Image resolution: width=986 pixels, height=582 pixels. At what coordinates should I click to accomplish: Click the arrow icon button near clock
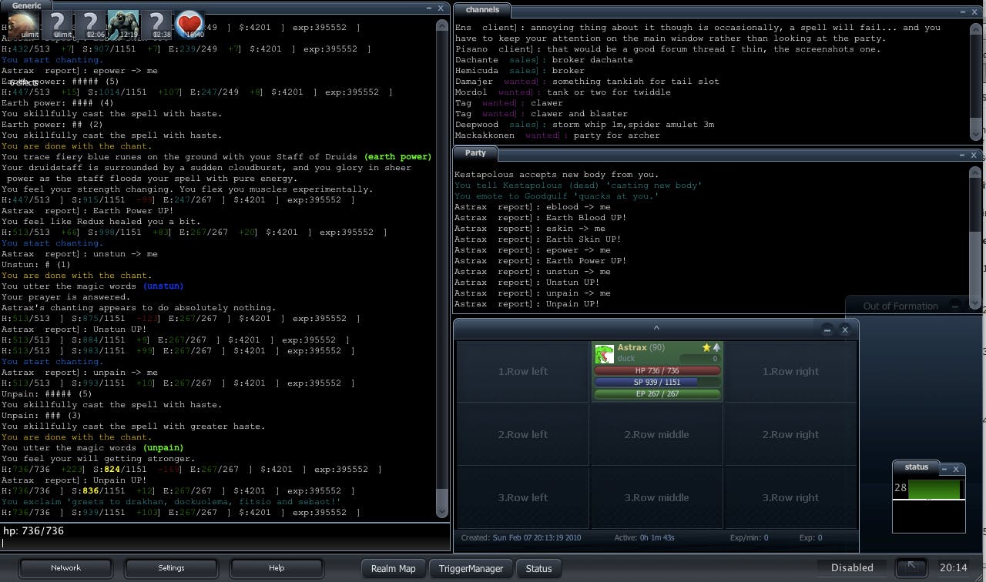[x=911, y=567]
